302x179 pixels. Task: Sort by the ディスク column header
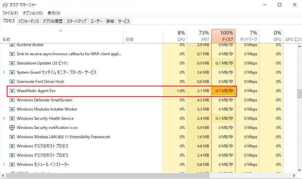[x=224, y=36]
